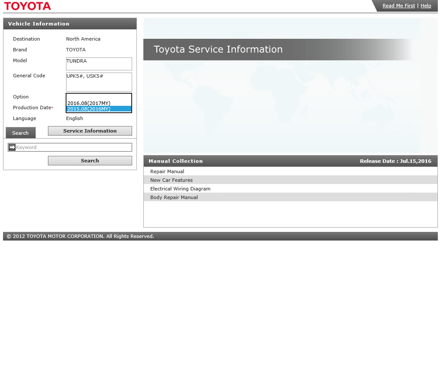Click the Toyota Service Information banner title
Image resolution: width=440 pixels, height=377 pixels.
[x=218, y=49]
